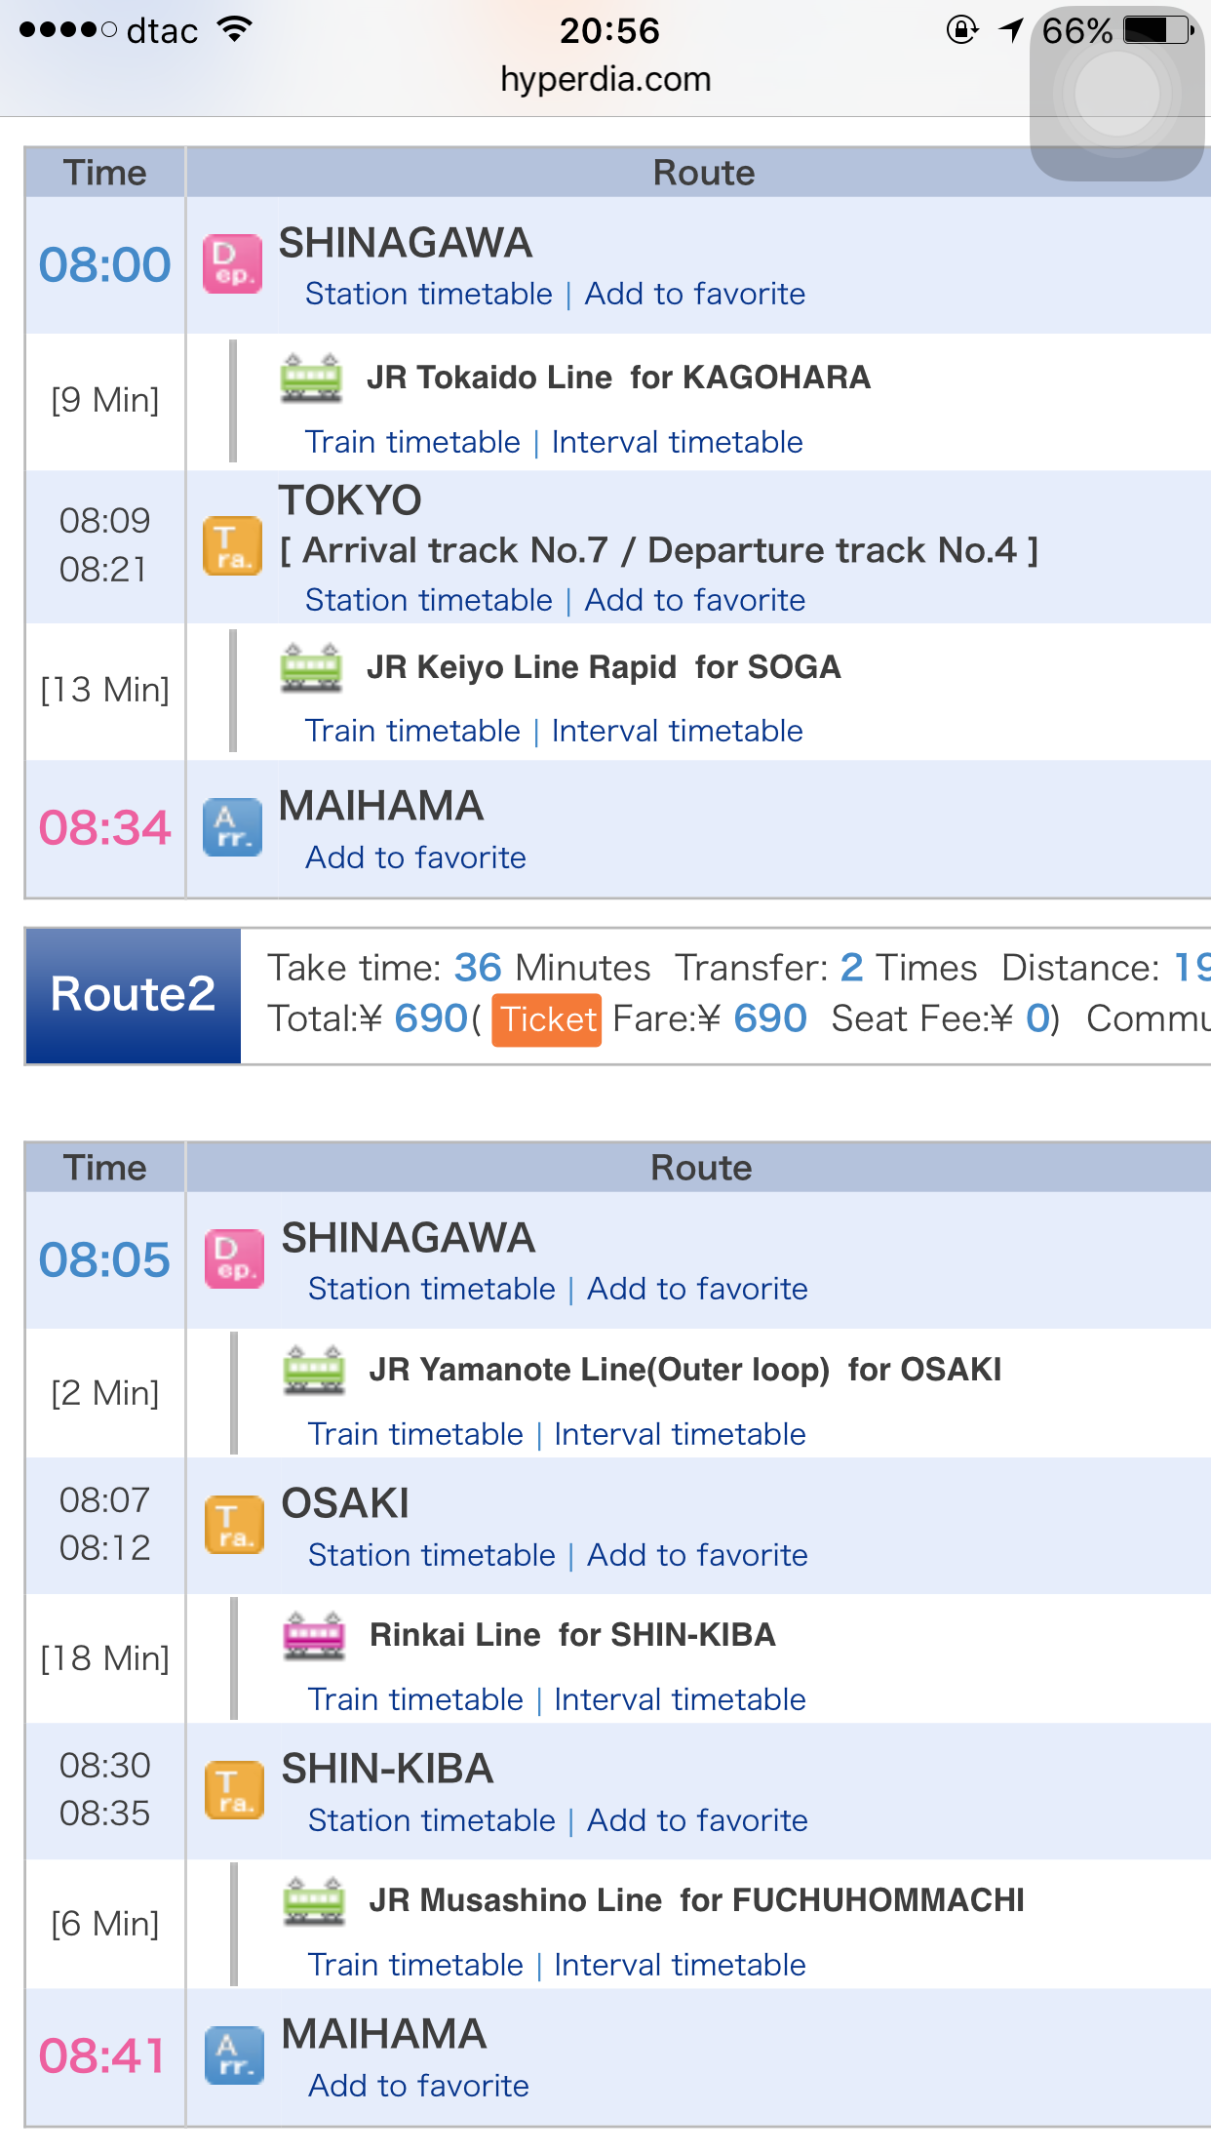Tap the AssistiveTouch floating button
Image resolution: width=1211 pixels, height=2154 pixels.
(x=1117, y=94)
